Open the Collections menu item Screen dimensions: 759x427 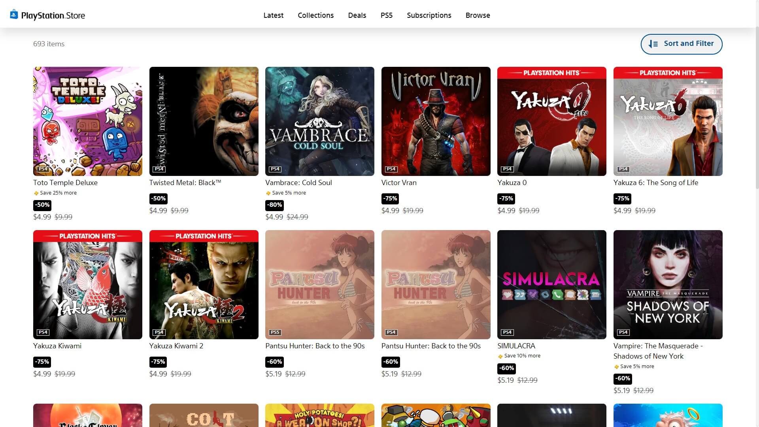point(315,15)
